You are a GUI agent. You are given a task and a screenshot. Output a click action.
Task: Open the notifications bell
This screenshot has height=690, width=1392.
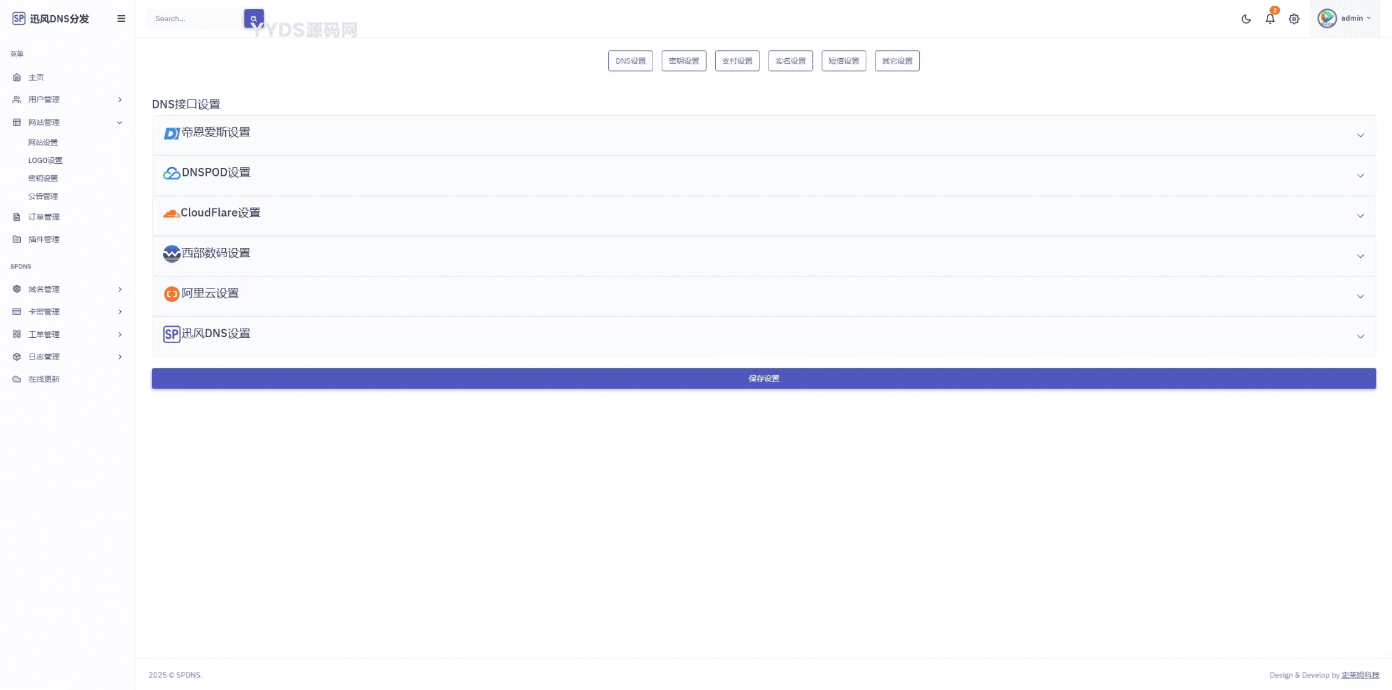coord(1270,19)
